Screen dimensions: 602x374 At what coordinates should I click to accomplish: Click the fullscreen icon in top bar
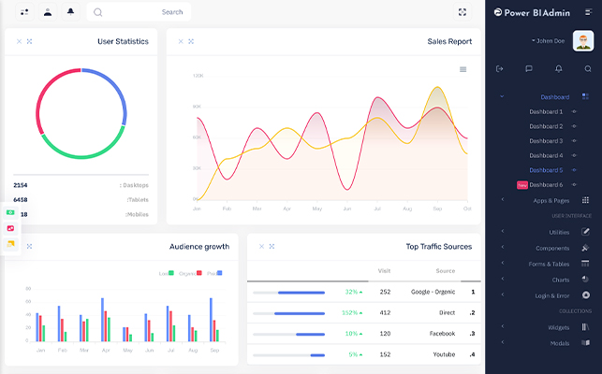tap(463, 12)
